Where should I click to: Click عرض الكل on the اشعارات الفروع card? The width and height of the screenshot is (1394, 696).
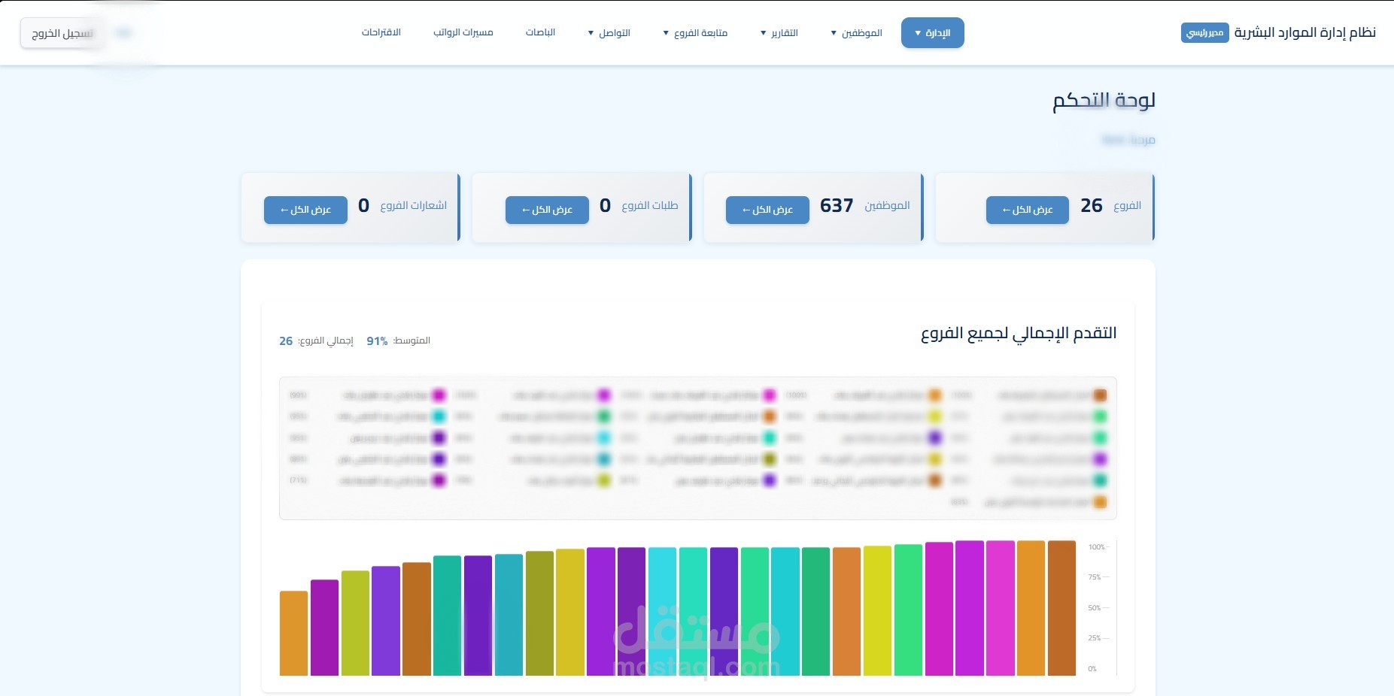(305, 210)
